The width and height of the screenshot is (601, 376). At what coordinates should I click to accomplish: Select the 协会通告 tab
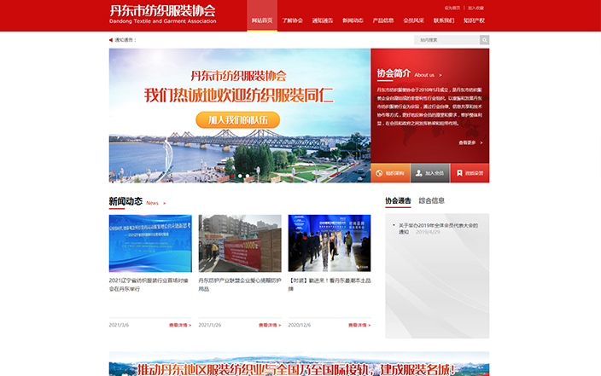tap(397, 201)
